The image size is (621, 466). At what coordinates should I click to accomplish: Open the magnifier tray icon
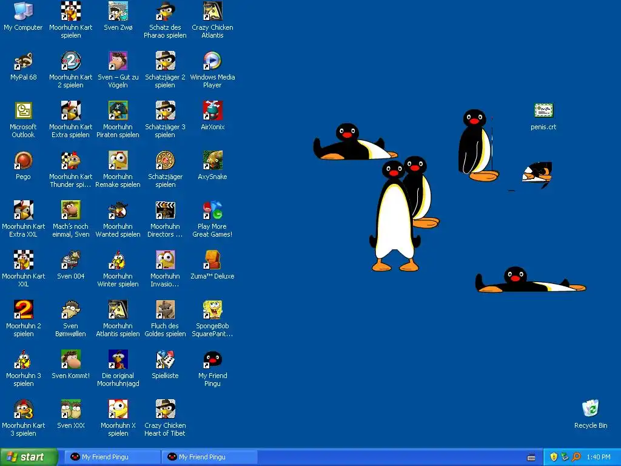(x=576, y=458)
